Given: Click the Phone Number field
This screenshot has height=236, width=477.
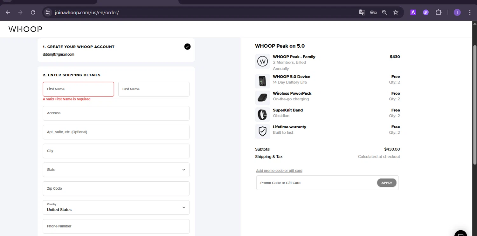Looking at the screenshot, I should 116,226.
